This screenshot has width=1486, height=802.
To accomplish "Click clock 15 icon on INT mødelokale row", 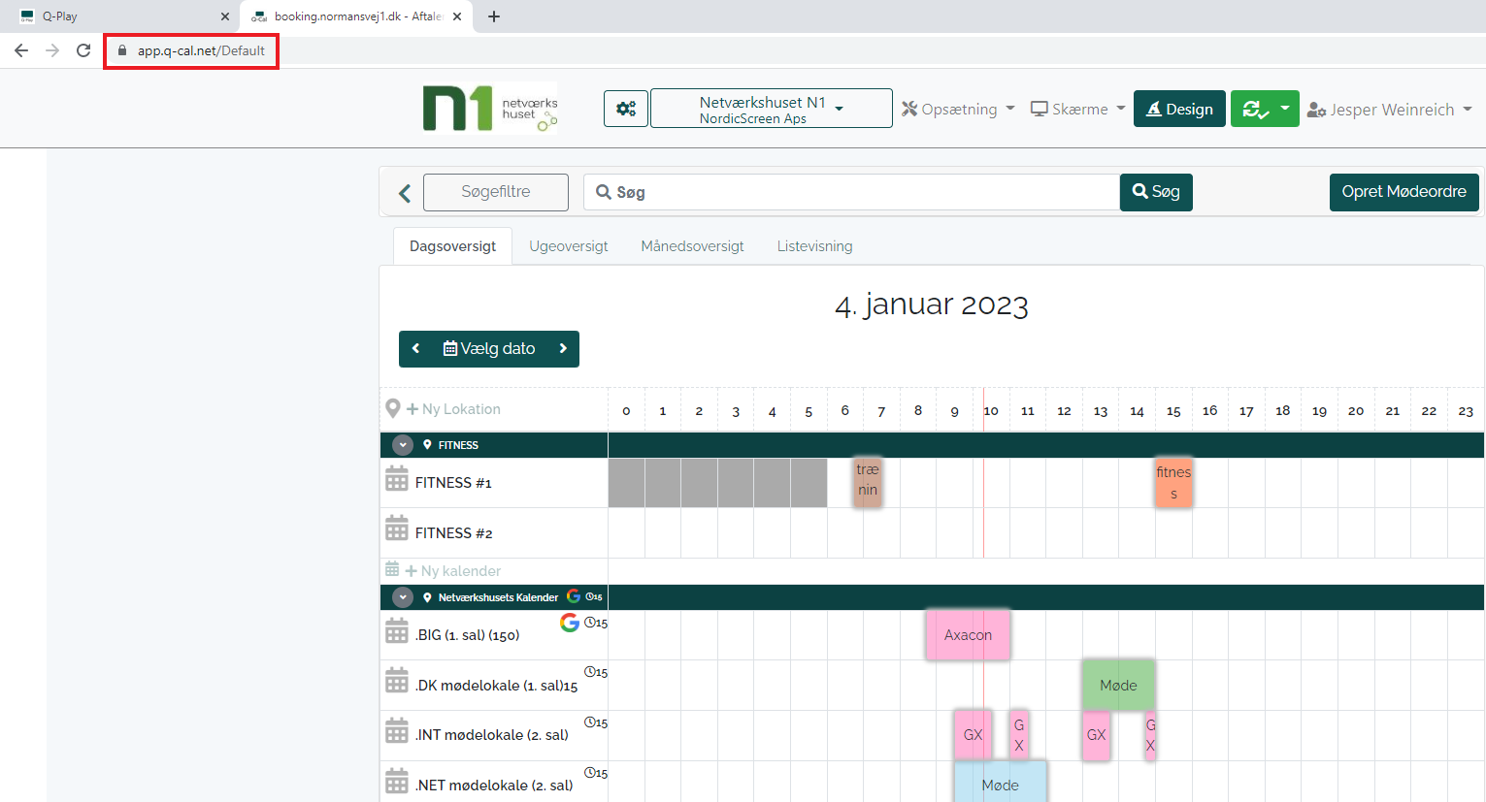I will coord(596,722).
